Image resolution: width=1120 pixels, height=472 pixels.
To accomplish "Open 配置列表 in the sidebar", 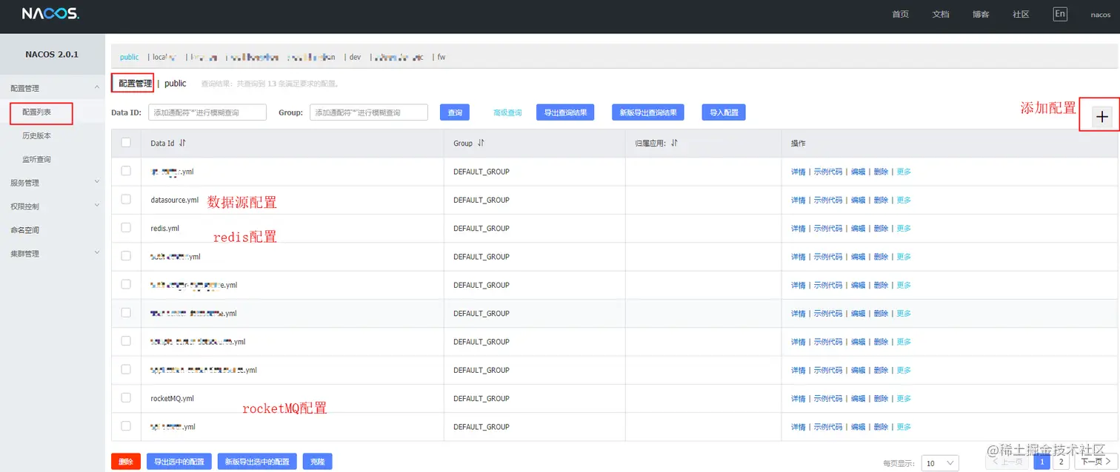I will pyautogui.click(x=37, y=112).
